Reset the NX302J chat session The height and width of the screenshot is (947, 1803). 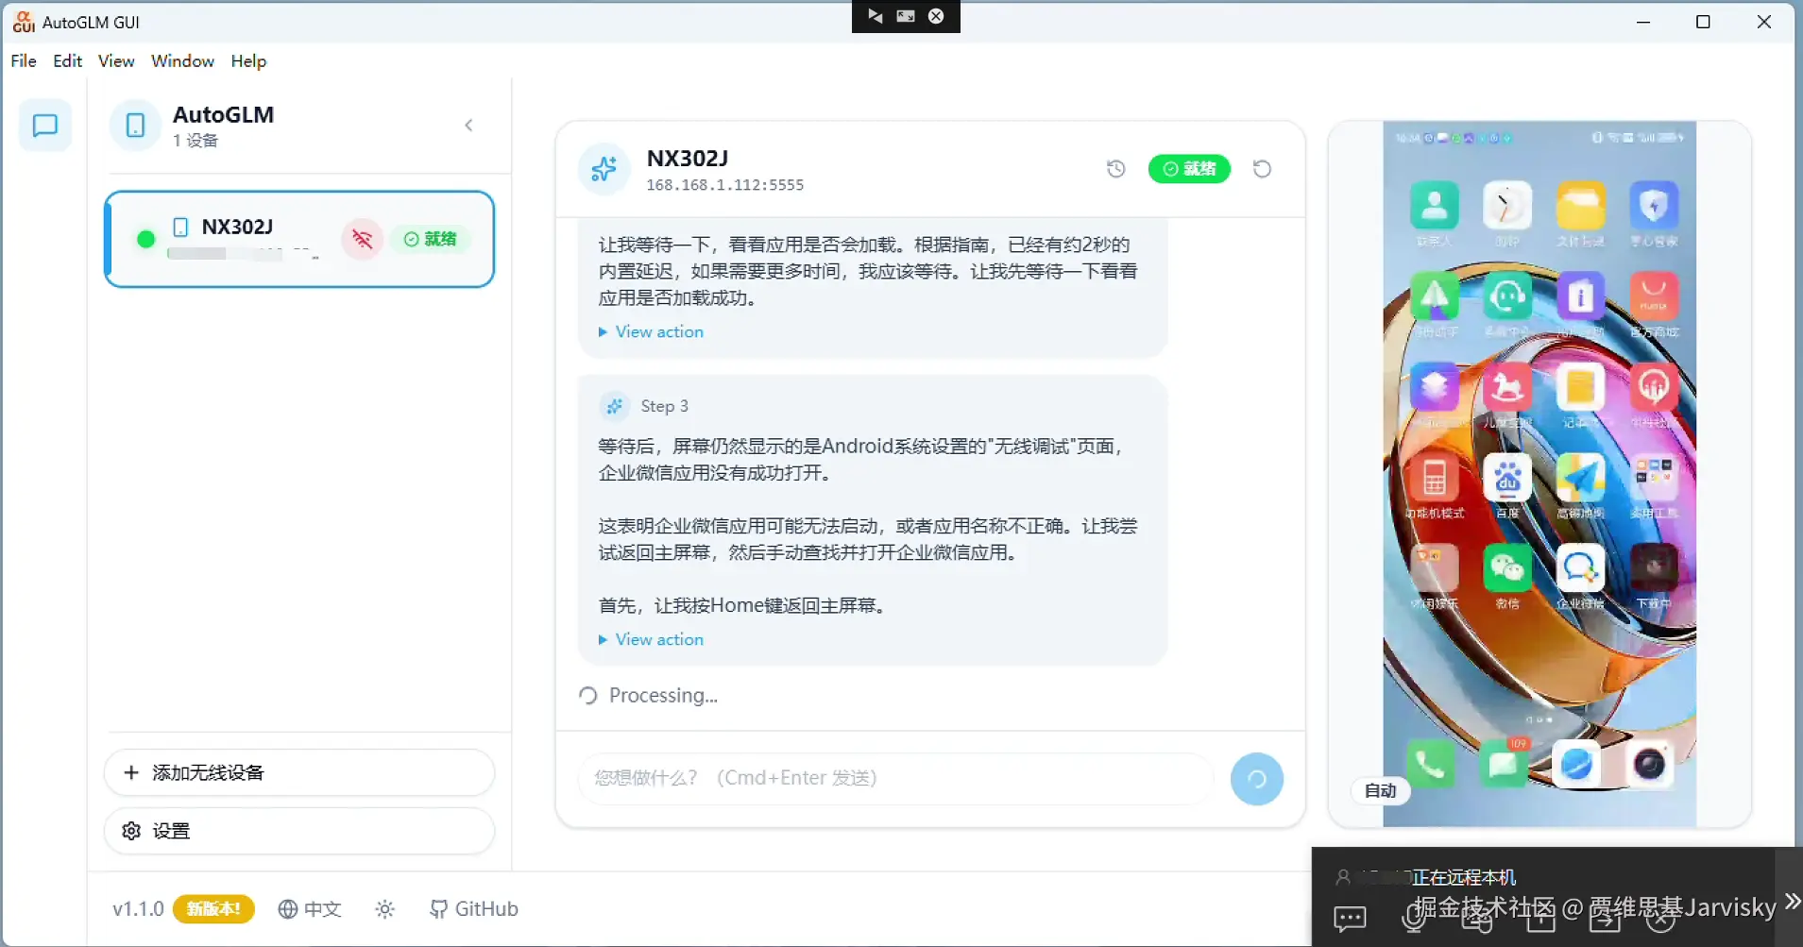(x=1262, y=169)
